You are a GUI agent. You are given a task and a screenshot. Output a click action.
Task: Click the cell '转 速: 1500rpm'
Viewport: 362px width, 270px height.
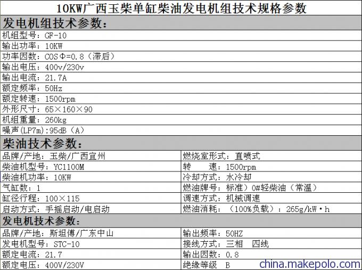[x=271, y=167]
